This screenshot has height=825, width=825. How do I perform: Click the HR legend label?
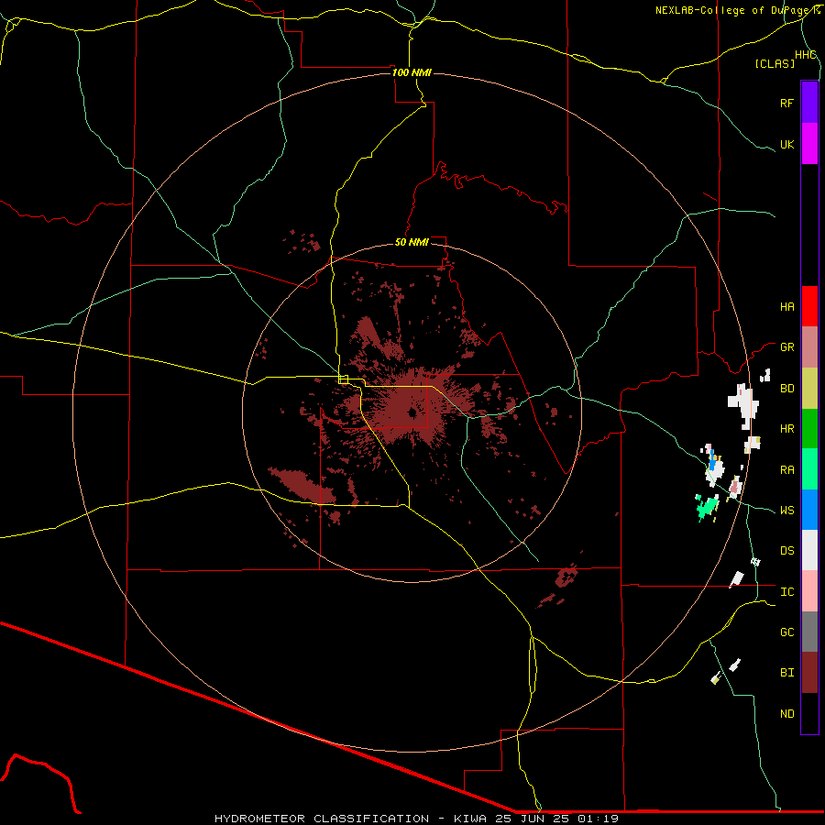[x=787, y=429]
